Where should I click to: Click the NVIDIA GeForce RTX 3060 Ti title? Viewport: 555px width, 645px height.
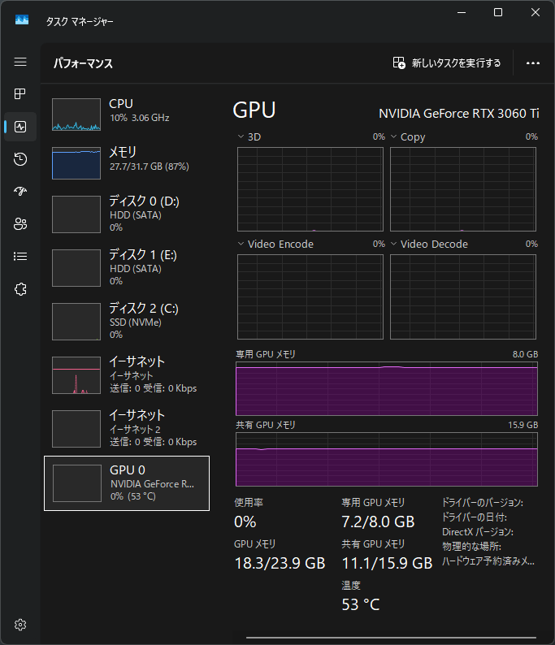459,114
